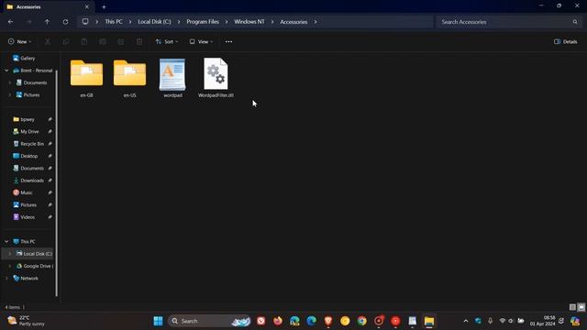Click the network Wi-Fi tray icon
Viewport: 587px width, 330px height.
[503, 321]
